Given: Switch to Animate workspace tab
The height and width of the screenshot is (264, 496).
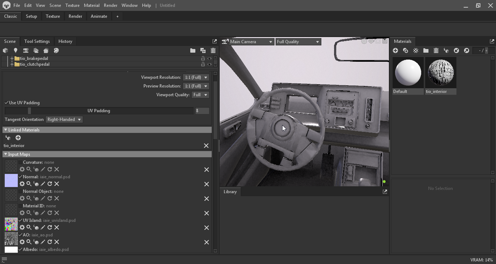Looking at the screenshot, I should coord(99,16).
